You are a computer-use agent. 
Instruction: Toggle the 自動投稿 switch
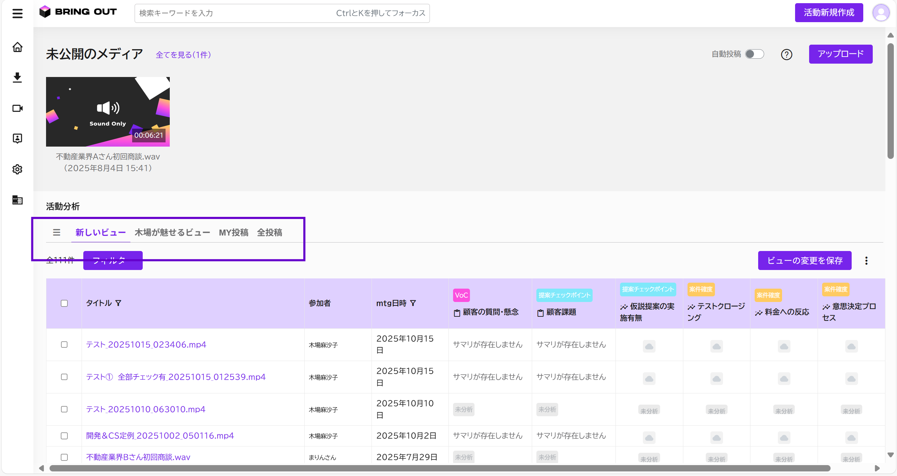click(754, 54)
